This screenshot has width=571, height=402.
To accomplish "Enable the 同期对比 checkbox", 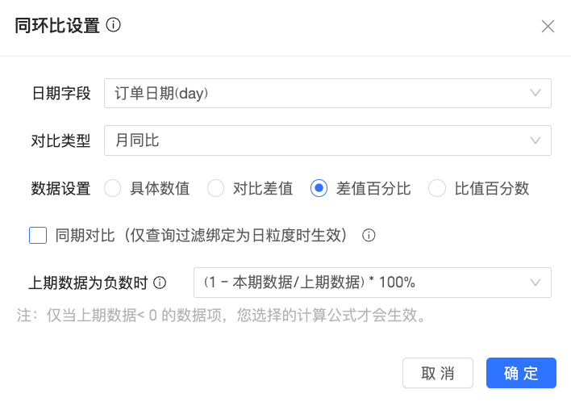I will (x=38, y=235).
